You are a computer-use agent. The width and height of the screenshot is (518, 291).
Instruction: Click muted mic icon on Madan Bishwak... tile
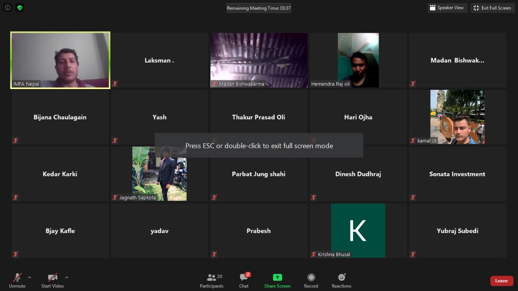(413, 84)
